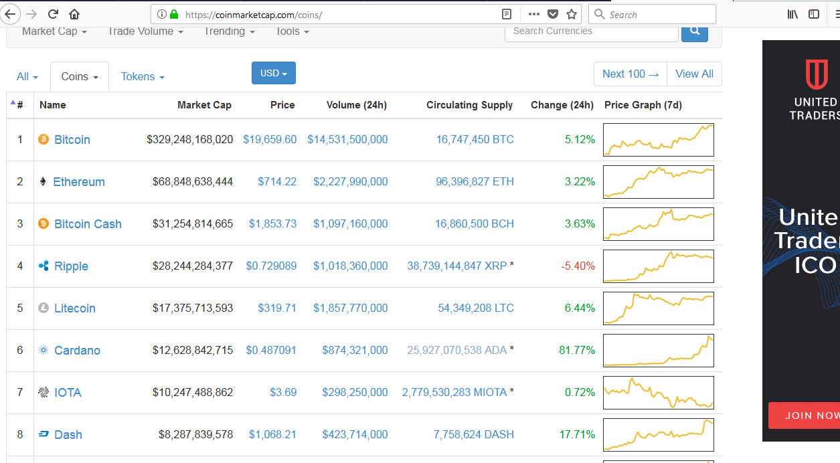This screenshot has height=463, width=840.
Task: Sort table by Price header
Action: point(282,105)
